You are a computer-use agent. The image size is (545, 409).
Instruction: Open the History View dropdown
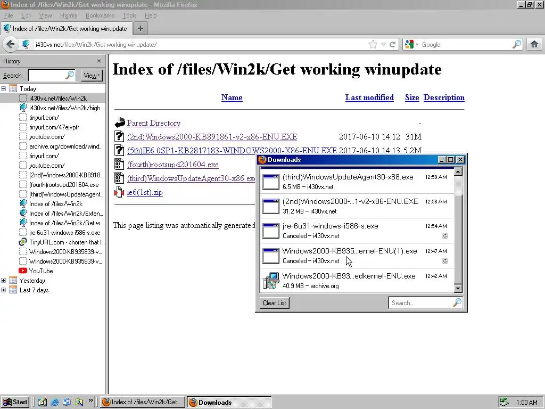[x=92, y=76]
